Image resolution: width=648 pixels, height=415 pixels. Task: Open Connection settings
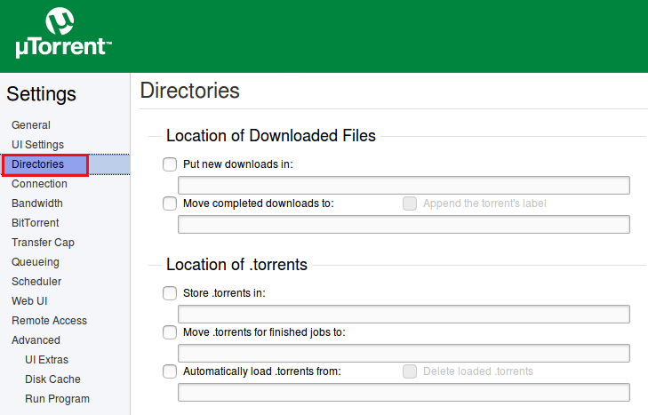click(x=39, y=184)
